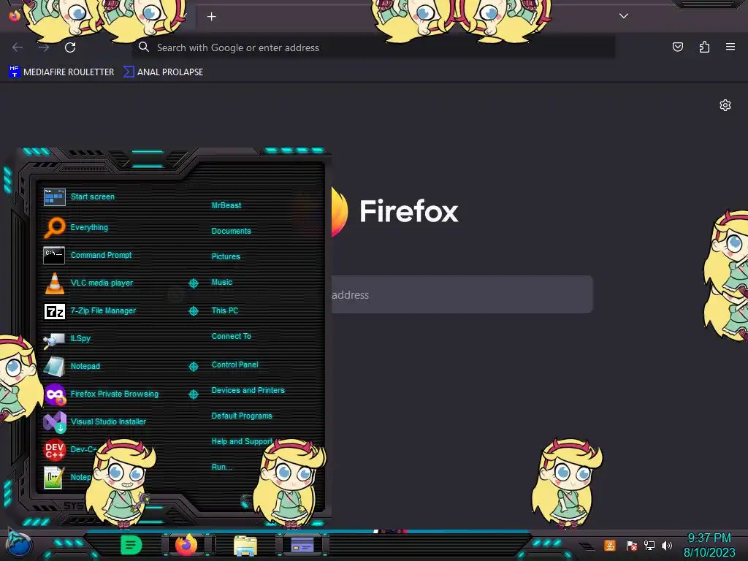
Task: Open Action Center flag tray icon
Action: coord(632,545)
